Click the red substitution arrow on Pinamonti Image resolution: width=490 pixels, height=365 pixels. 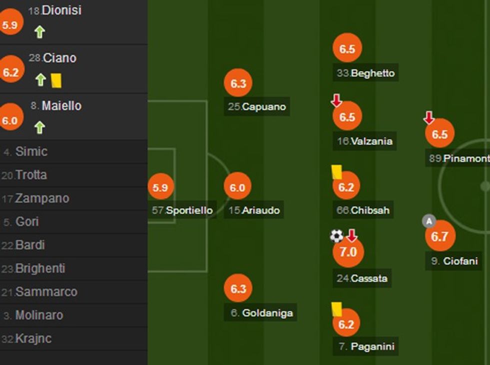(429, 118)
